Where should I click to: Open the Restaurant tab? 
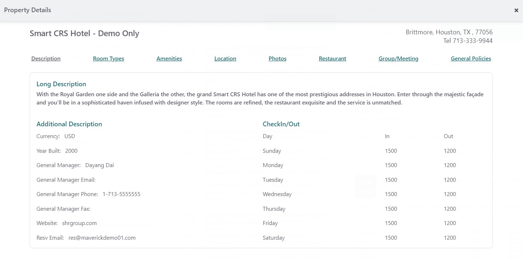click(x=333, y=59)
